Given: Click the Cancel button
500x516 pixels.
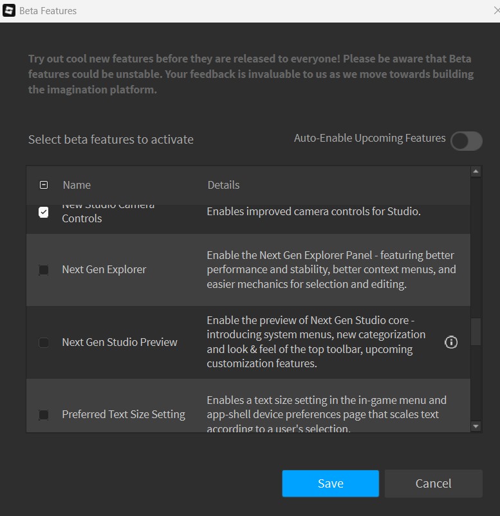Looking at the screenshot, I should coord(433,483).
